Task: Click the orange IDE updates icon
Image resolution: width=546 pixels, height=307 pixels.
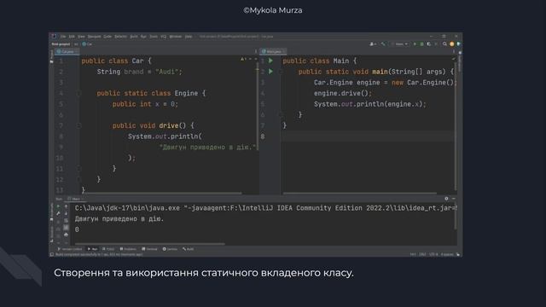Action: [x=451, y=43]
